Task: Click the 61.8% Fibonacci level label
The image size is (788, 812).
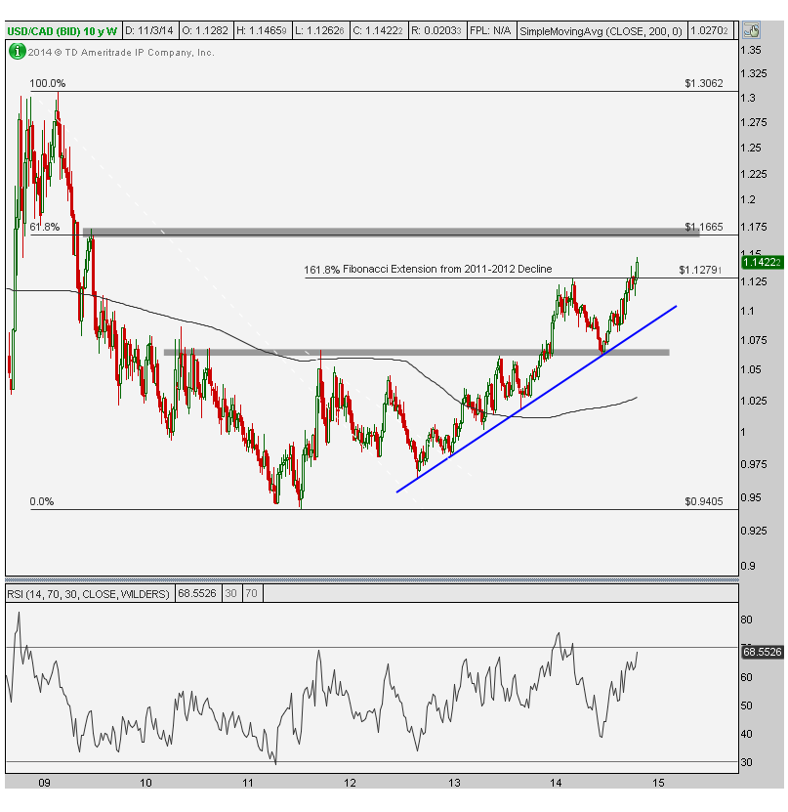Action: (x=45, y=227)
